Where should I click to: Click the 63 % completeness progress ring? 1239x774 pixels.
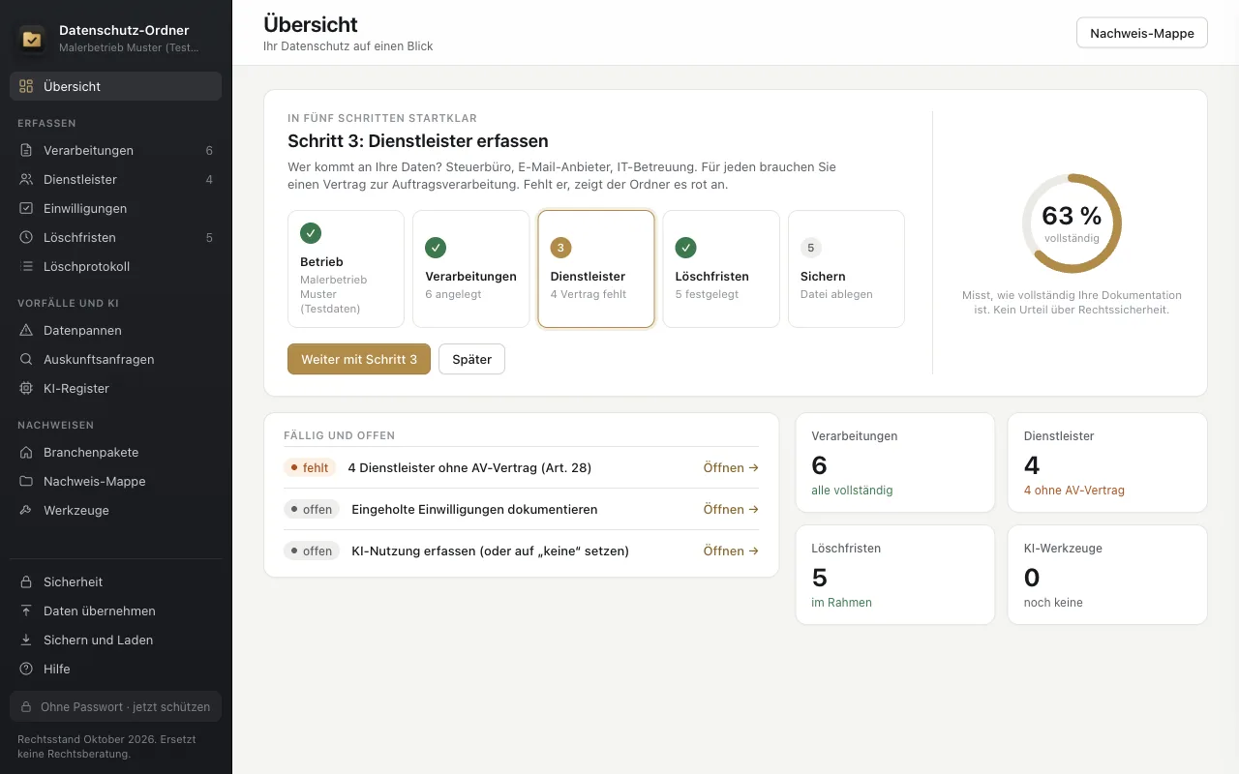point(1072,223)
